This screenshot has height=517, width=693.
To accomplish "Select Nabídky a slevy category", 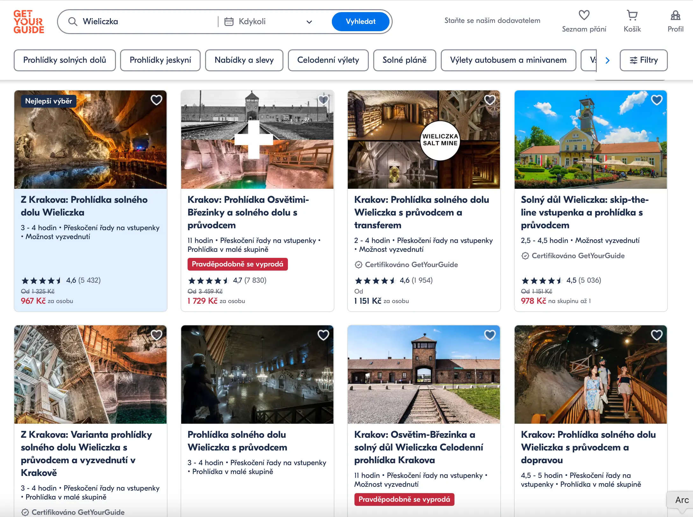I will point(244,60).
